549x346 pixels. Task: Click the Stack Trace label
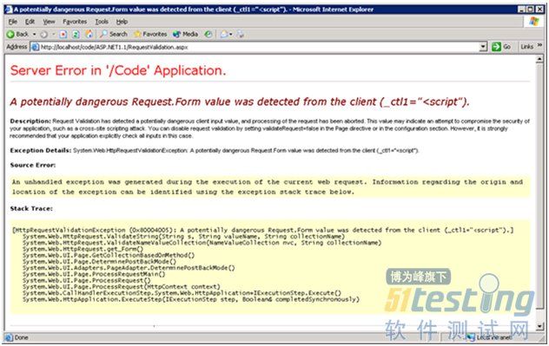pos(31,209)
